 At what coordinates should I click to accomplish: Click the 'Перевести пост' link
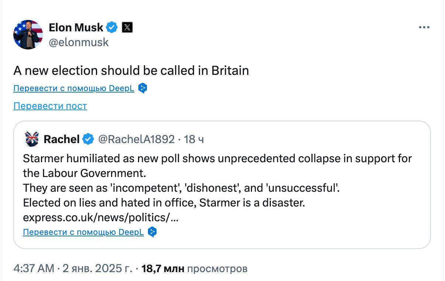click(x=50, y=106)
